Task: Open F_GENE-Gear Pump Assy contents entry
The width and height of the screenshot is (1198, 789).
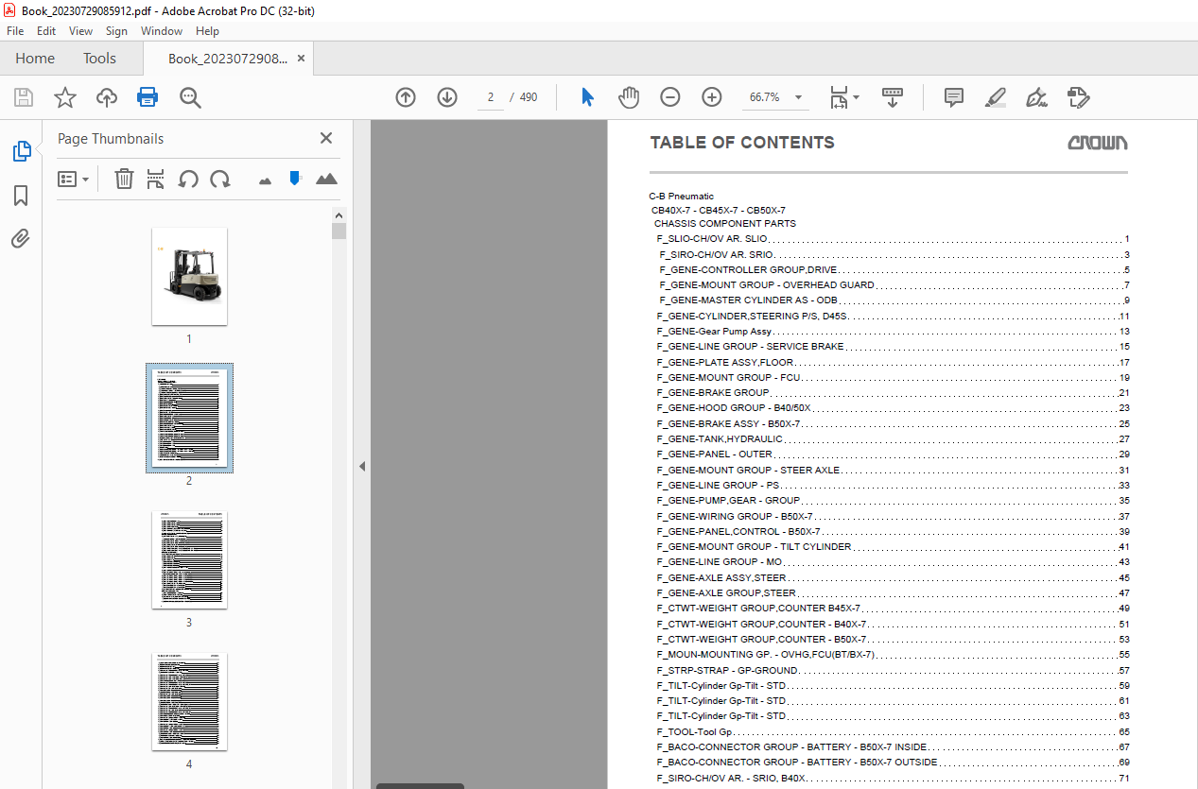Action: (x=715, y=332)
